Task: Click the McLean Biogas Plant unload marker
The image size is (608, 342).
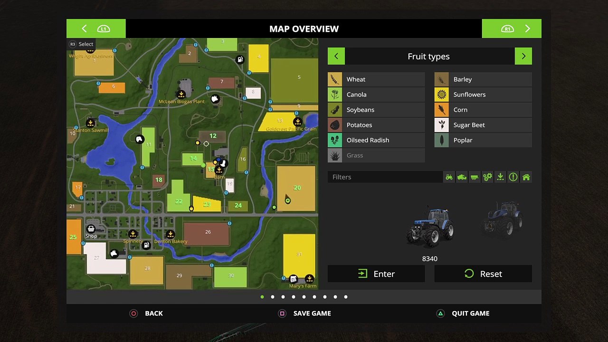Action: point(181,94)
